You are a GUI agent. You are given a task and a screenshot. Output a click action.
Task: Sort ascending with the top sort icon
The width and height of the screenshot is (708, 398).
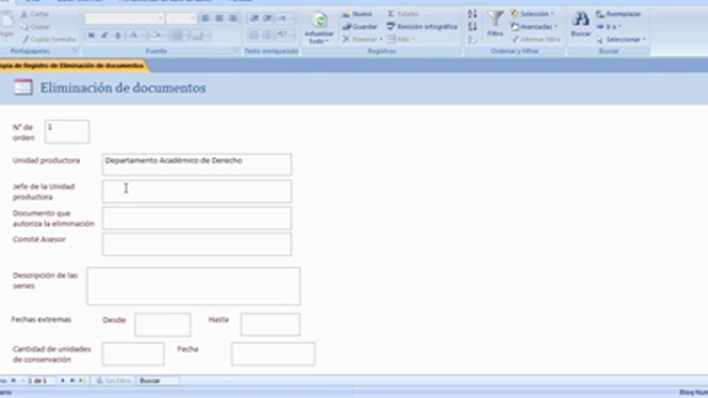click(472, 14)
